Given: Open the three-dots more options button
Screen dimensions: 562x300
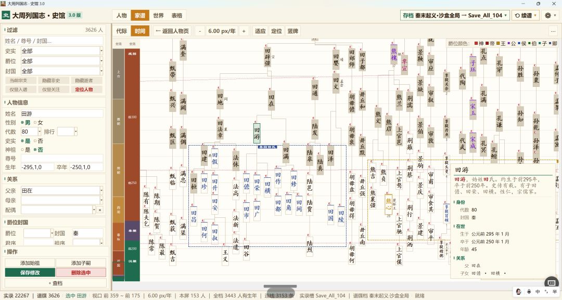Looking at the screenshot, I should pos(552,31).
